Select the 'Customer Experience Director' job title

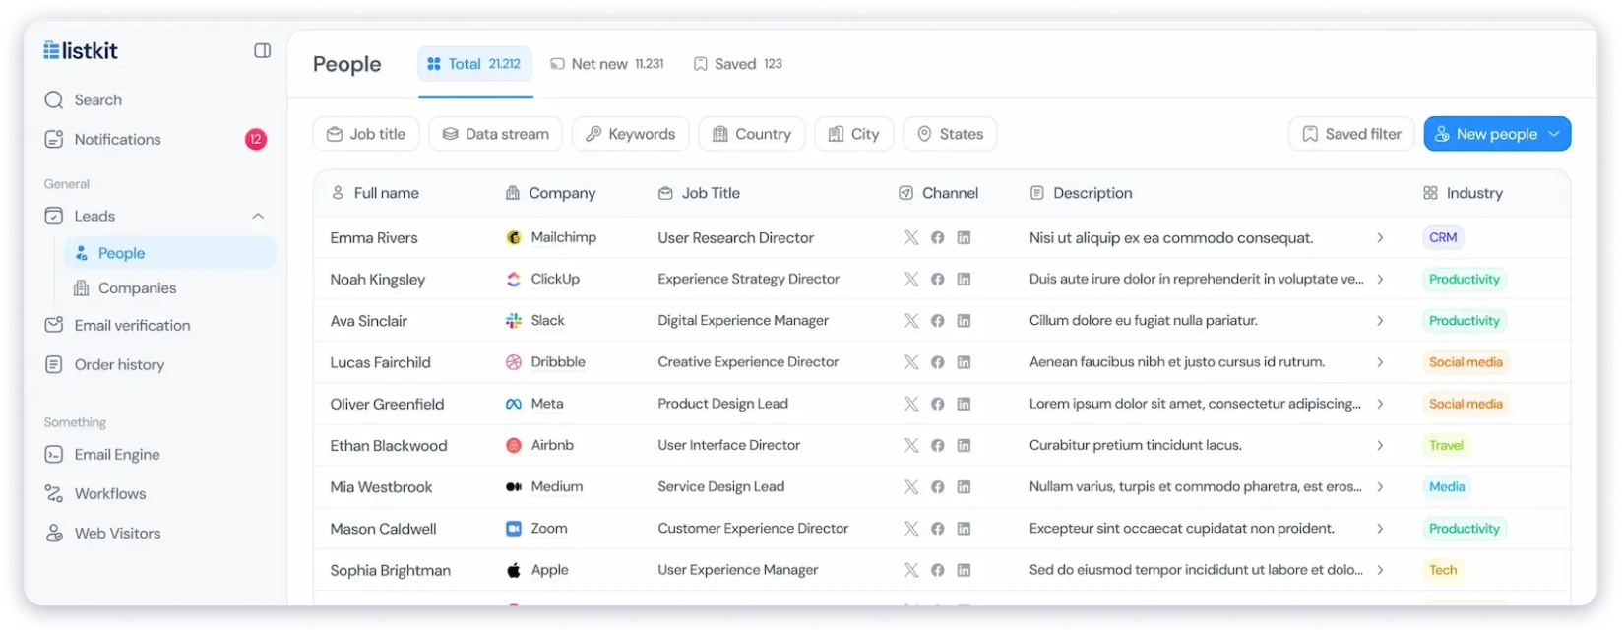753,529
